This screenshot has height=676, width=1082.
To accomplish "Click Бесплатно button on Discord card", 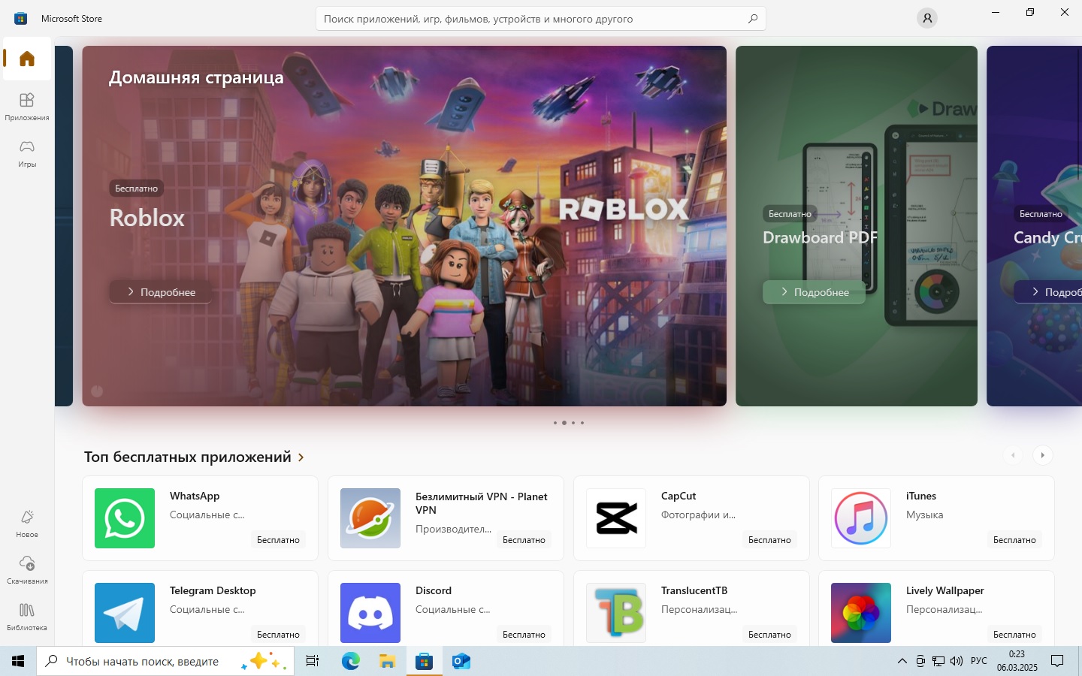I will pos(524,634).
